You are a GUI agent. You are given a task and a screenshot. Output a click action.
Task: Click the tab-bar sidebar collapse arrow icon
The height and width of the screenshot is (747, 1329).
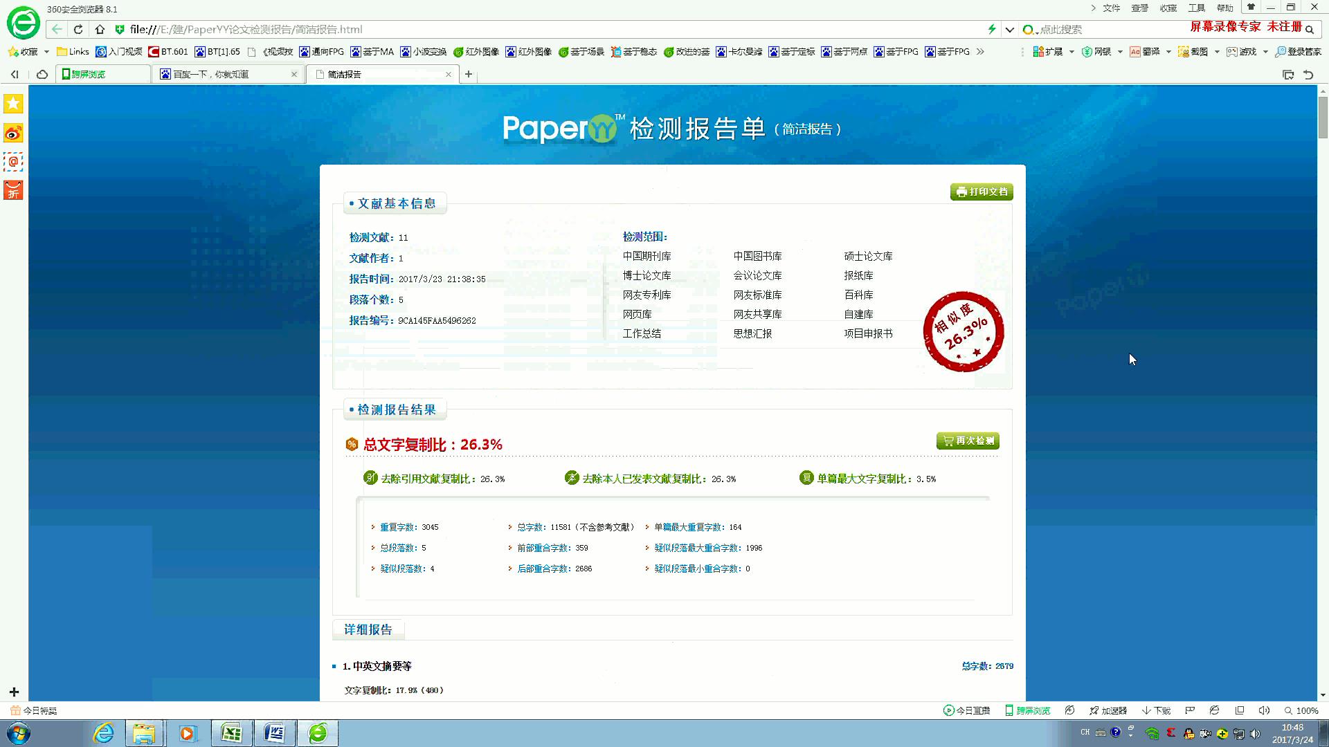coord(15,74)
